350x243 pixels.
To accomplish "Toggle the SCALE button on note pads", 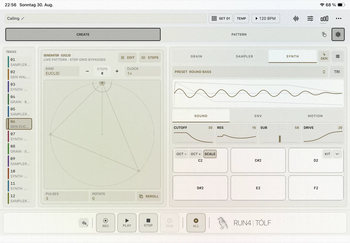I will point(210,154).
